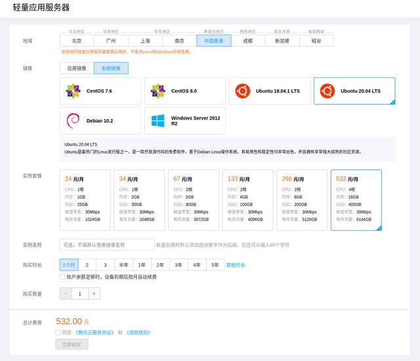Screen dimensions: 420x361
Task: Select the 广州 region
Action: point(111,41)
